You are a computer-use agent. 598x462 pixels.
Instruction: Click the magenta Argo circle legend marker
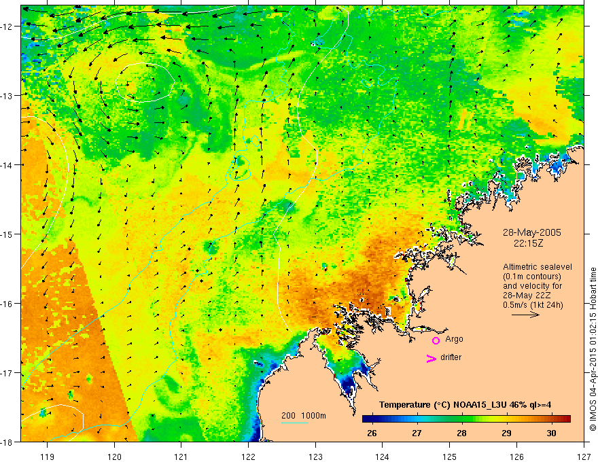pos(436,340)
